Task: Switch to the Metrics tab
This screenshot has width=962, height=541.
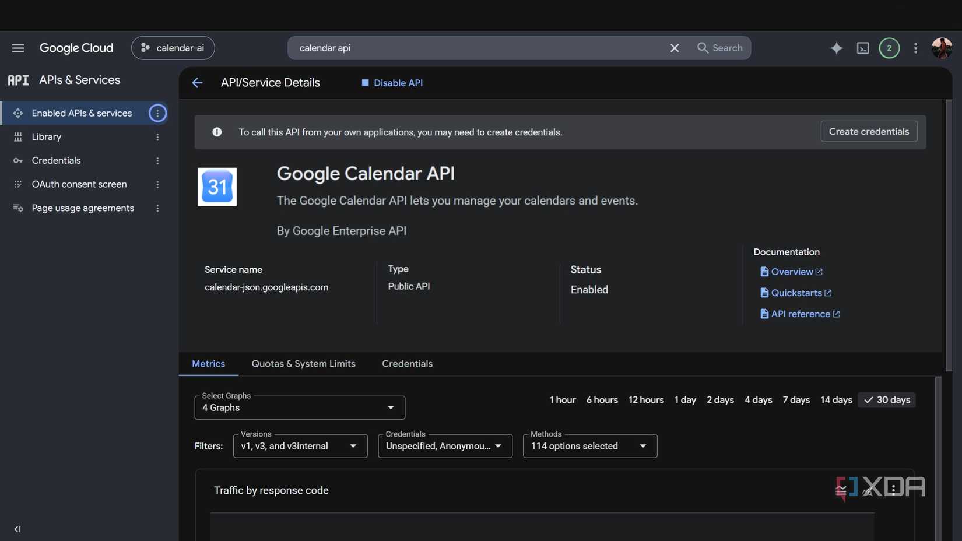Action: click(x=208, y=364)
